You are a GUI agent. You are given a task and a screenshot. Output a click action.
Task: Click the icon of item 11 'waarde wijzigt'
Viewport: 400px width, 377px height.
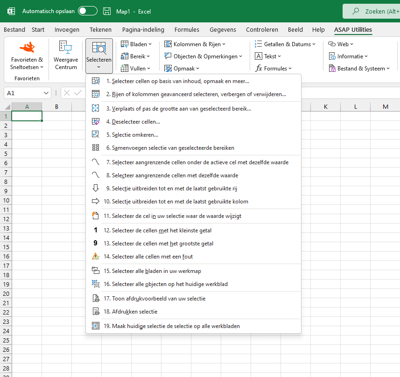(96, 216)
